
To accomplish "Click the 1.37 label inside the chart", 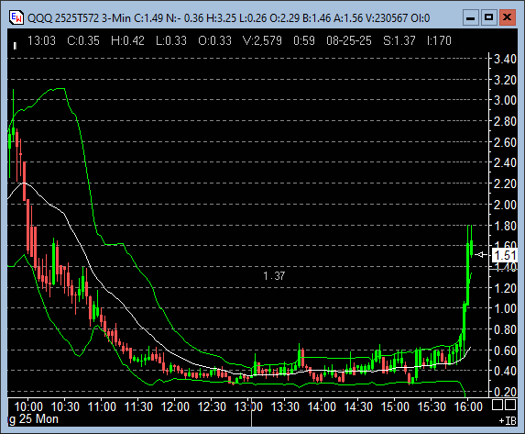I will click(274, 276).
